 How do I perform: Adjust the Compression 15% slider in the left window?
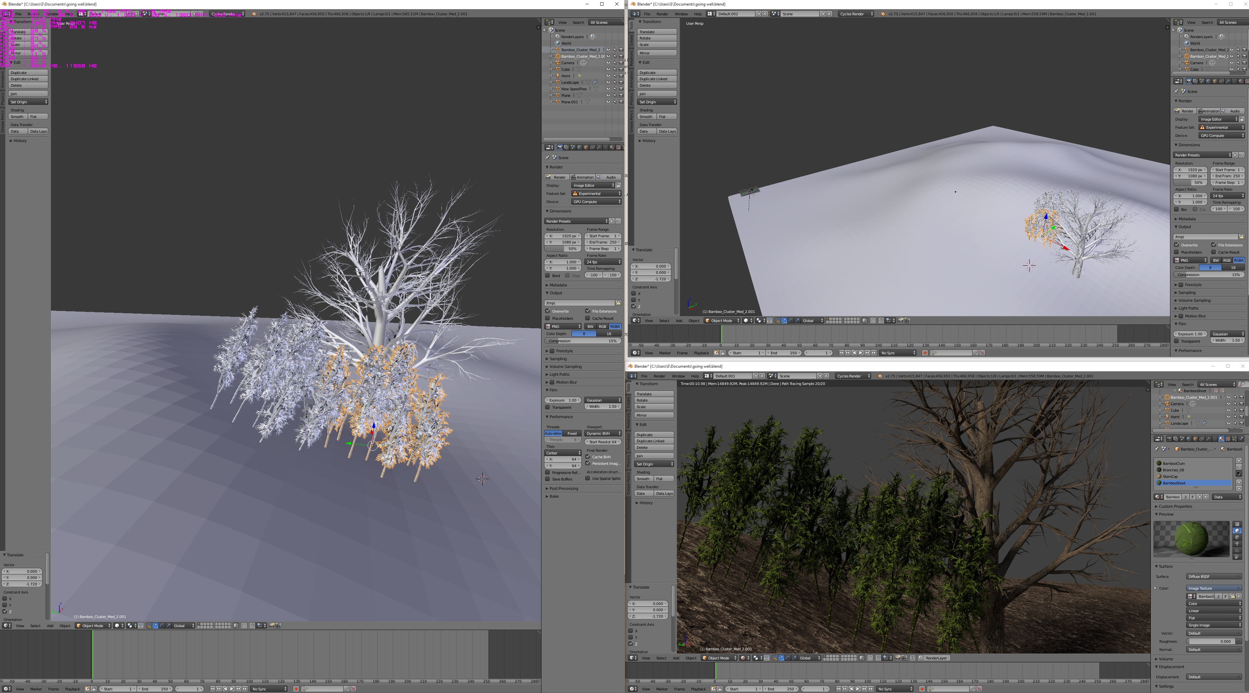coord(583,341)
